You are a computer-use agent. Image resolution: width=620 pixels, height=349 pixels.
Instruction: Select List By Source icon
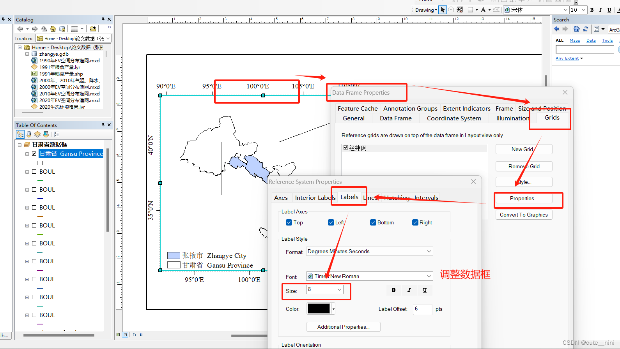[x=29, y=134]
